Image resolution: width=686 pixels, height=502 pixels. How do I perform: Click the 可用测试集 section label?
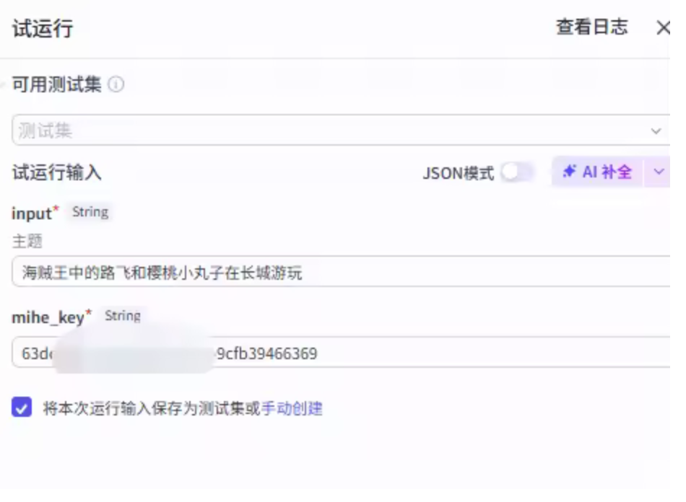click(56, 85)
